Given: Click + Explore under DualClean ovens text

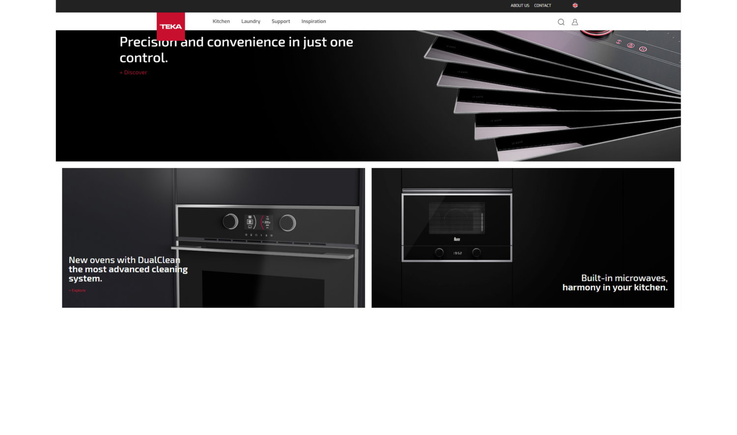Looking at the screenshot, I should 77,290.
